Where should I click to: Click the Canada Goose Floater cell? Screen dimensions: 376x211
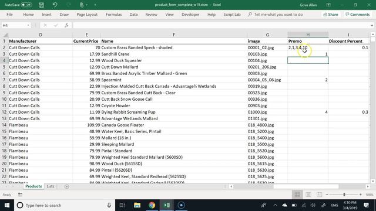click(174, 125)
